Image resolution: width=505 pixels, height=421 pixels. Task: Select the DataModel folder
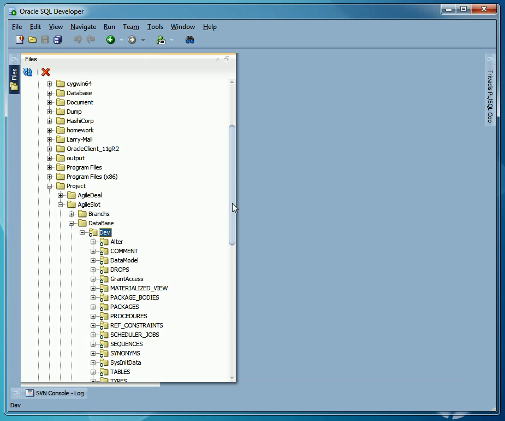124,260
